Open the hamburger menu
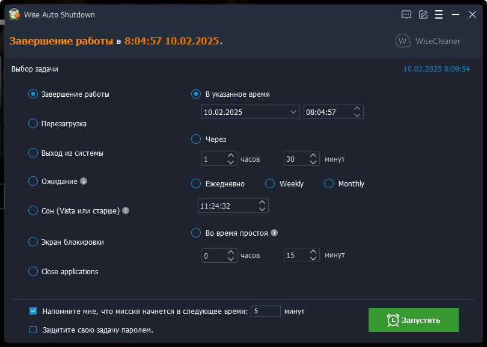487x347 pixels. coord(438,14)
